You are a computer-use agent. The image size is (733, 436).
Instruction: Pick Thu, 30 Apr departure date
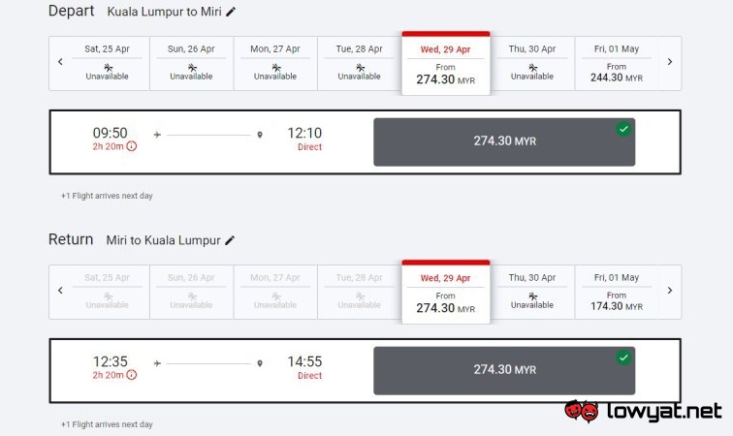532,63
